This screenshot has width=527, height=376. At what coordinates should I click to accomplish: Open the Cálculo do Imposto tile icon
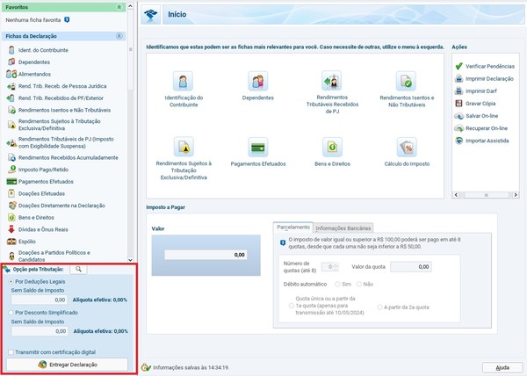pyautogui.click(x=406, y=147)
